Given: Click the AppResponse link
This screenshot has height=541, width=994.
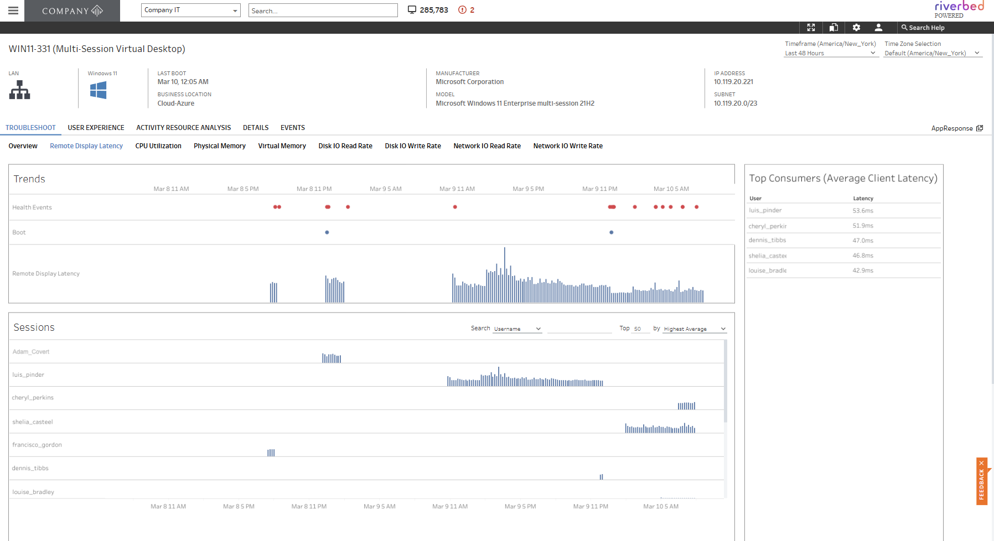Looking at the screenshot, I should tap(952, 128).
